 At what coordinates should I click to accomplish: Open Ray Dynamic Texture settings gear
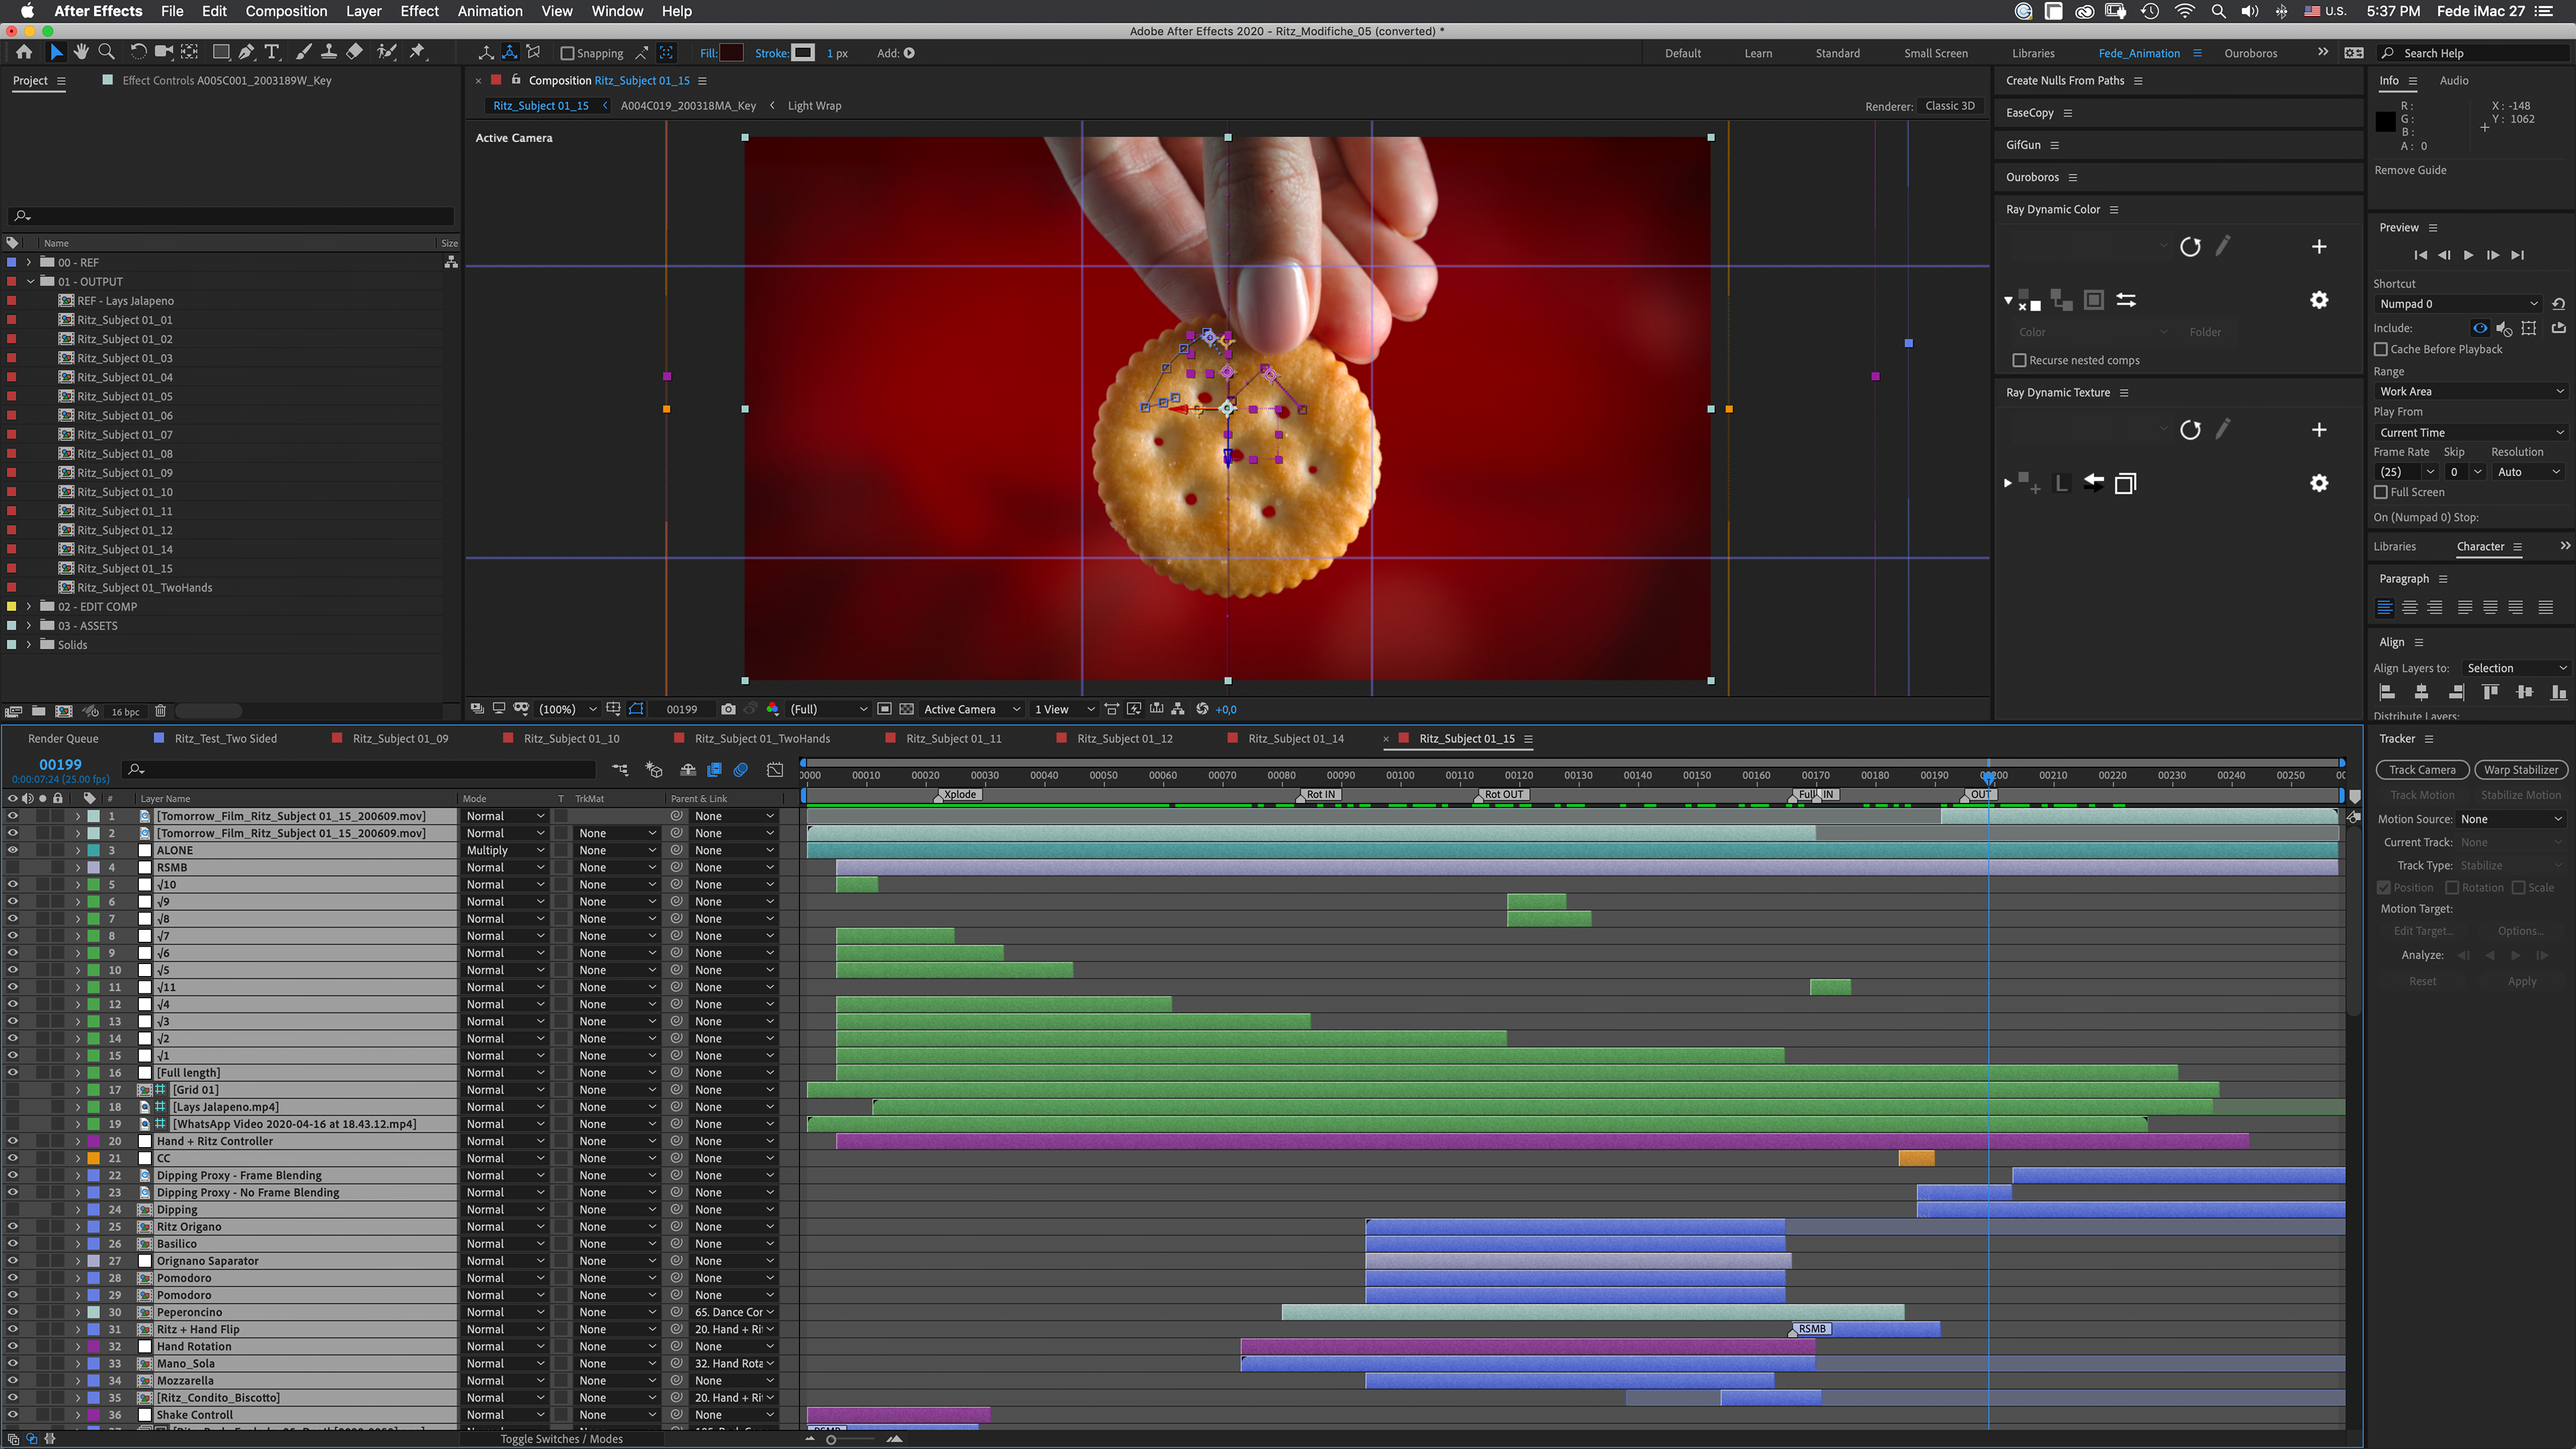pos(2319,483)
